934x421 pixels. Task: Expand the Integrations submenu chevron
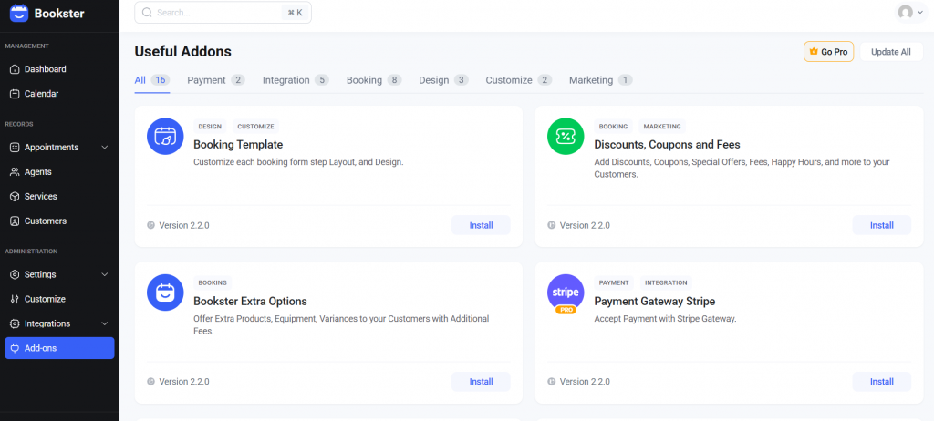(105, 323)
